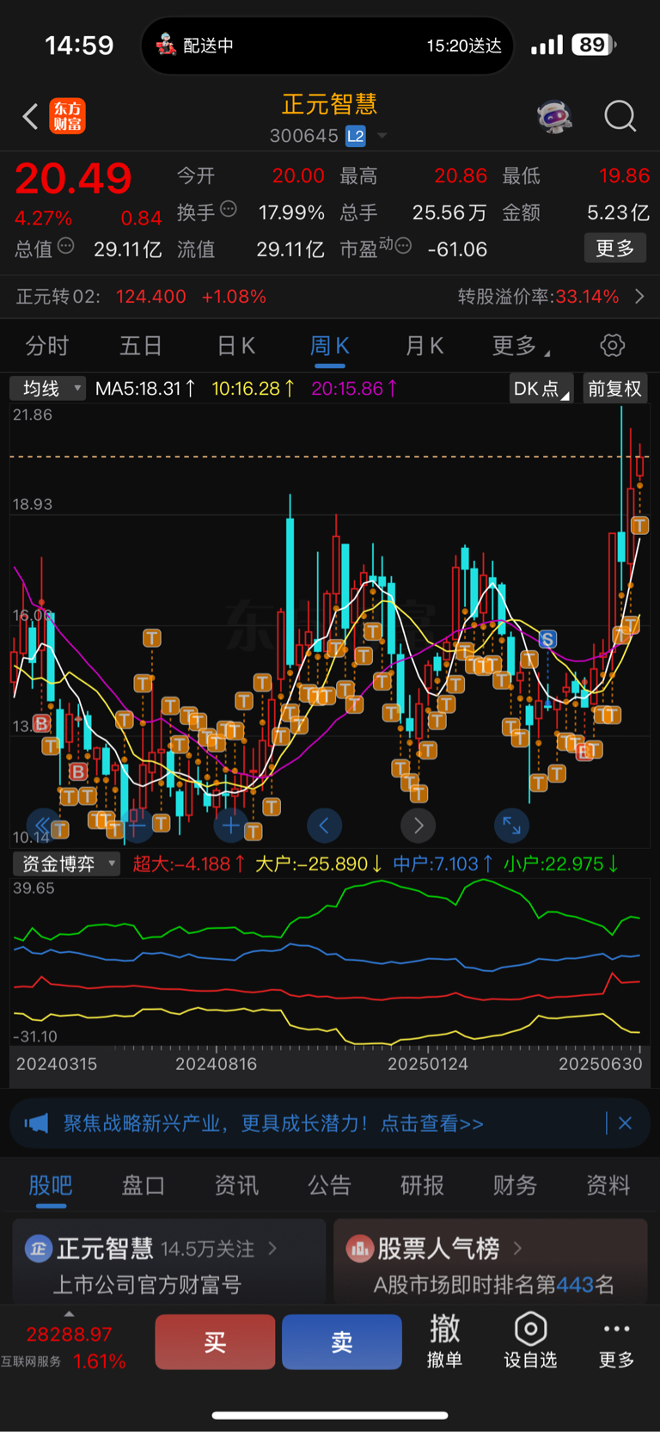Viewport: 660px width, 1432px height.
Task: Tap the 正元智慧 official account avatar
Action: pyautogui.click(x=38, y=1248)
